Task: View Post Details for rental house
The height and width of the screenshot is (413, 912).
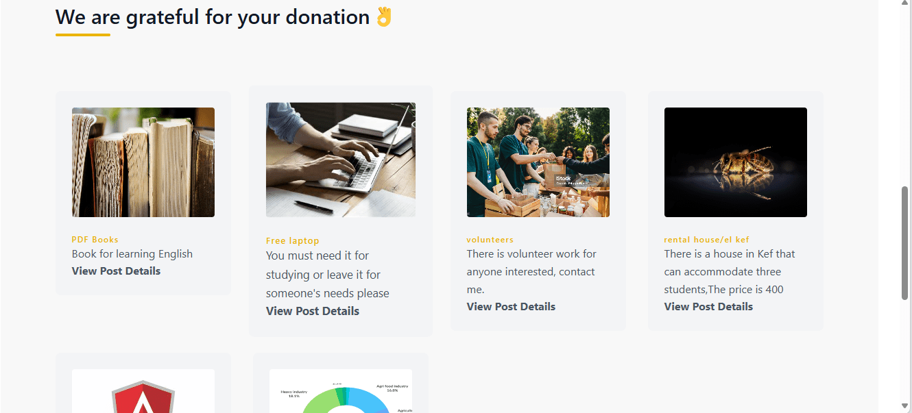Action: point(708,307)
